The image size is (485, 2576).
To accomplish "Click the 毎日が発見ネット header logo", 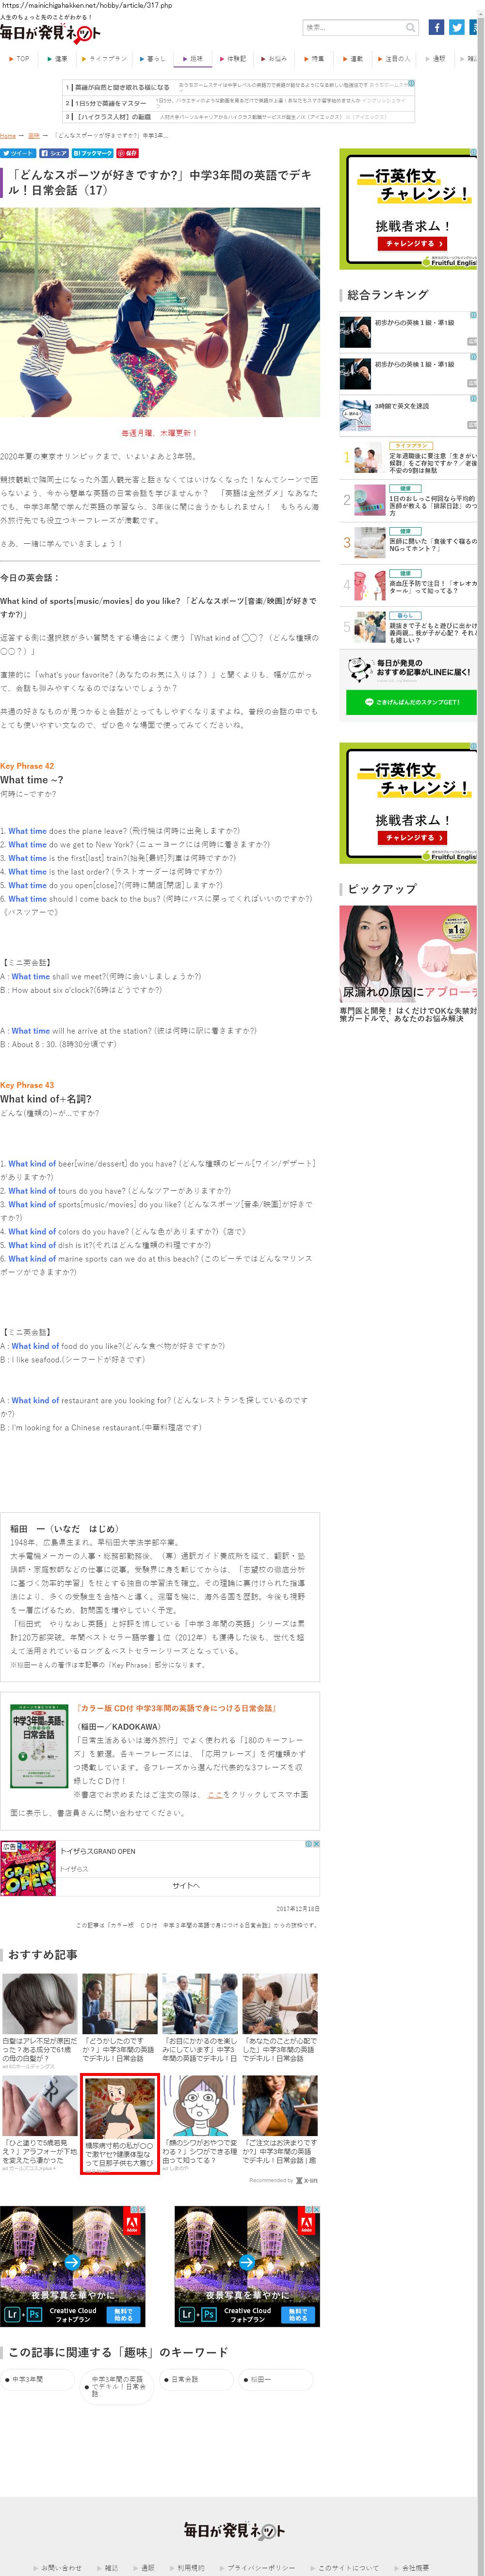I will point(50,33).
